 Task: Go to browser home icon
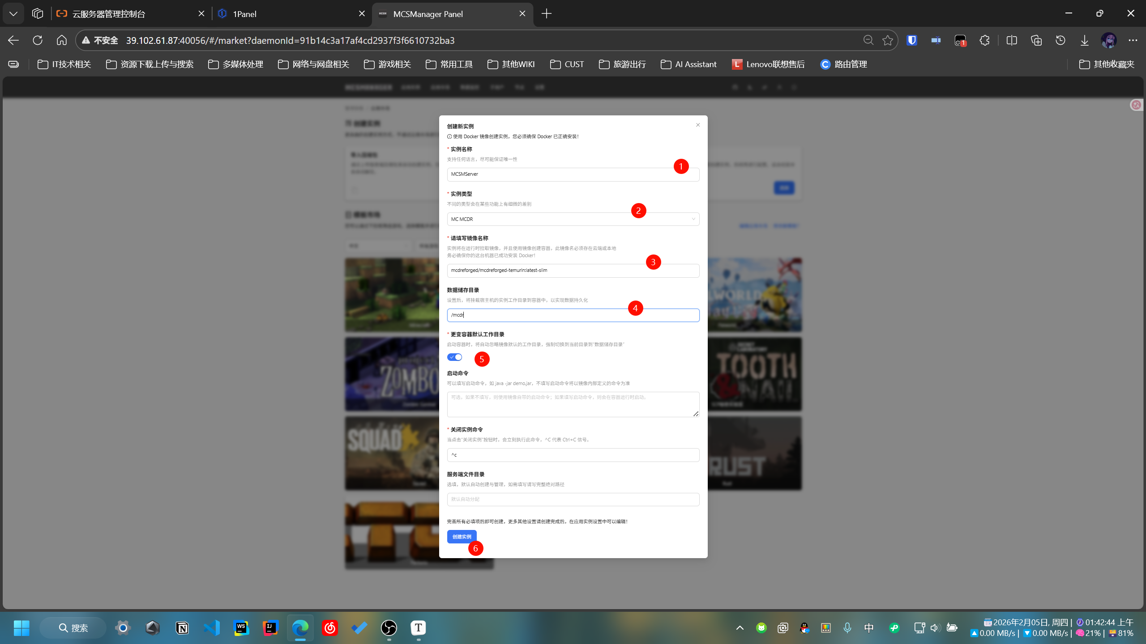click(62, 40)
